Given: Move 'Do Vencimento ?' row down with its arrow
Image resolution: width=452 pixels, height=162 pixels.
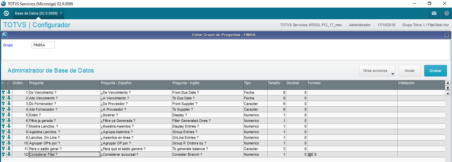Looking at the screenshot, I should 9,92.
